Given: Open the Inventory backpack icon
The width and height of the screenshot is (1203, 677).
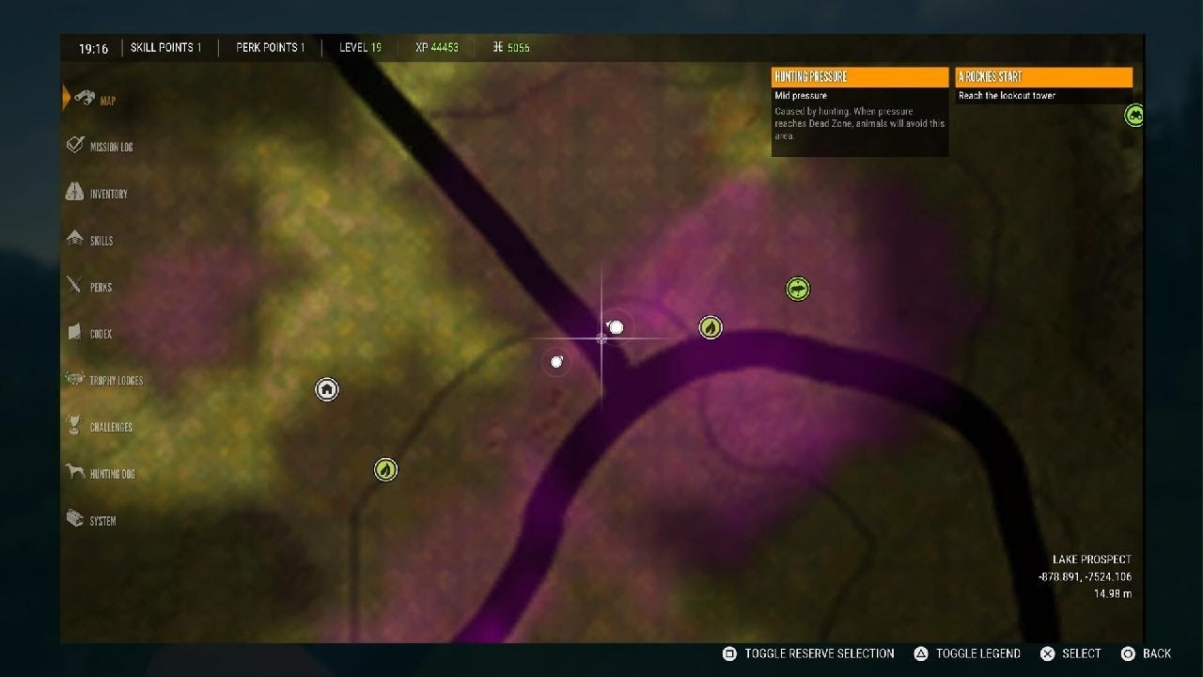Looking at the screenshot, I should [75, 192].
